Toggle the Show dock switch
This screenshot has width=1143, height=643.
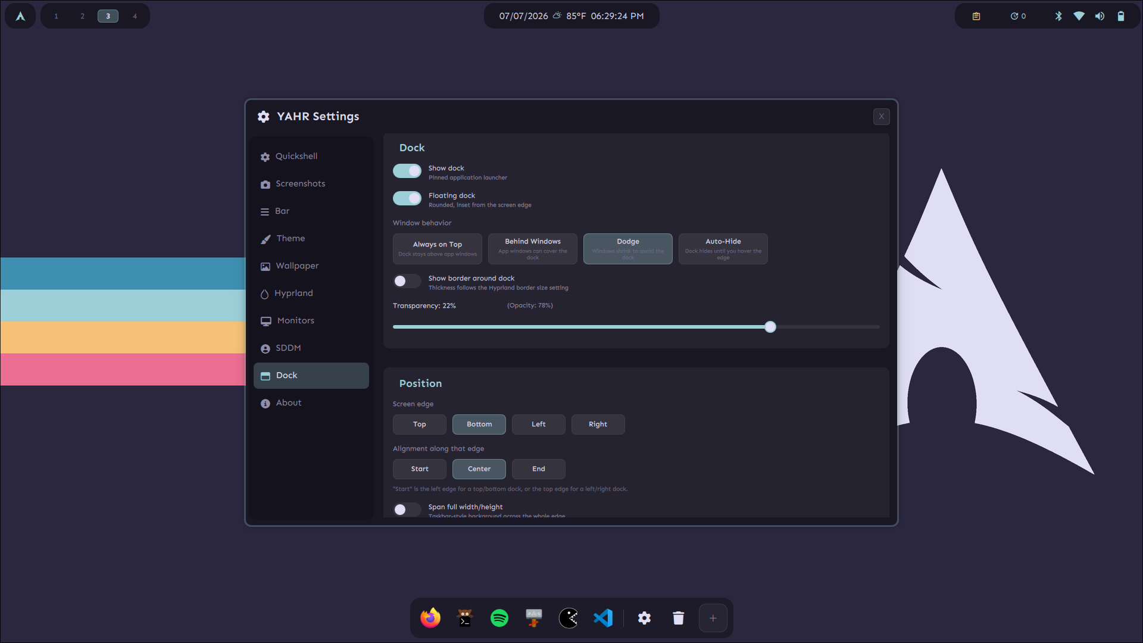[407, 171]
